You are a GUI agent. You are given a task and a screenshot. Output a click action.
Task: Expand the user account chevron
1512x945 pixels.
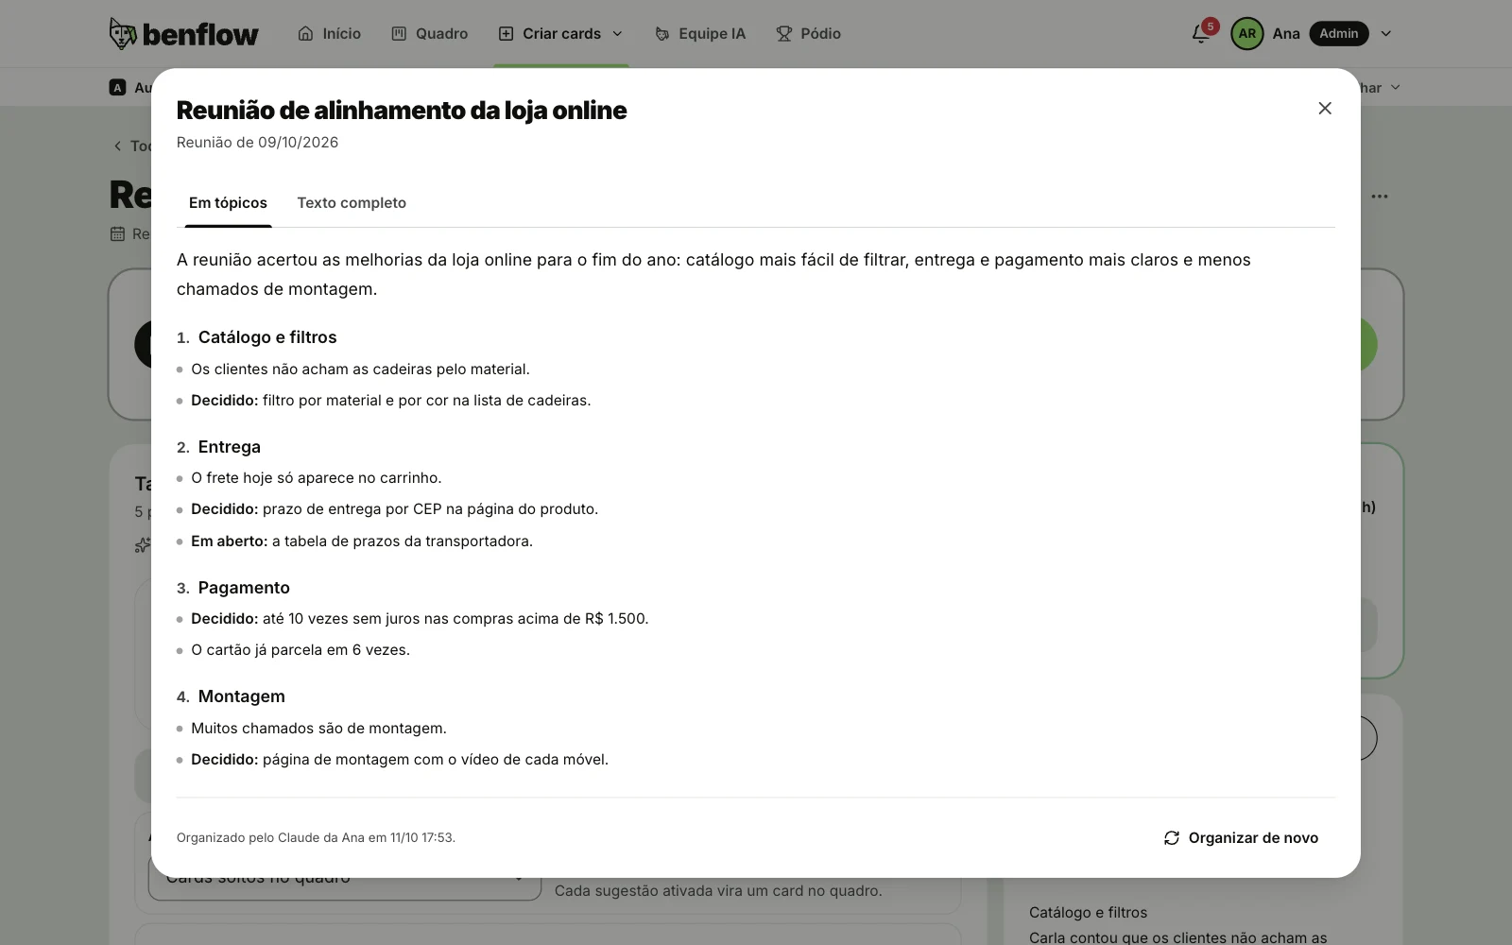[1386, 34]
